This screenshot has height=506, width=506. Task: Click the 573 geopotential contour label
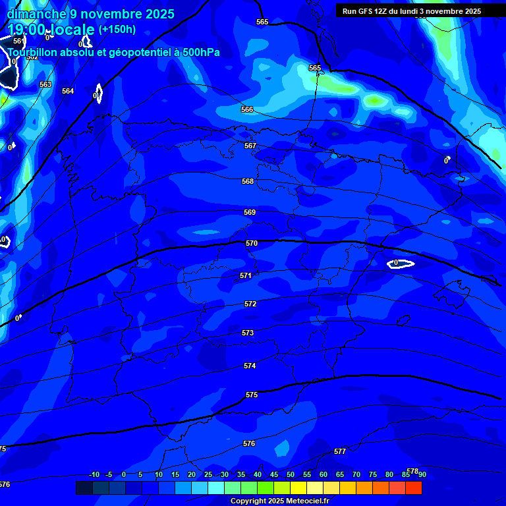[248, 333]
